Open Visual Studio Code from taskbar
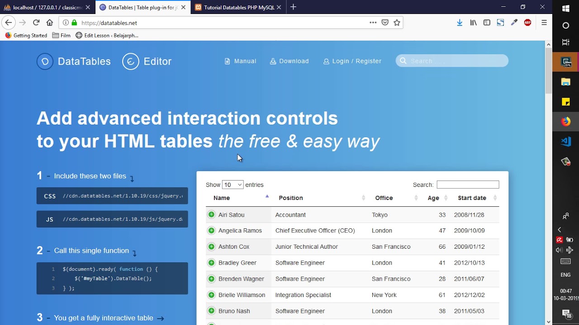The width and height of the screenshot is (579, 325). (x=566, y=141)
